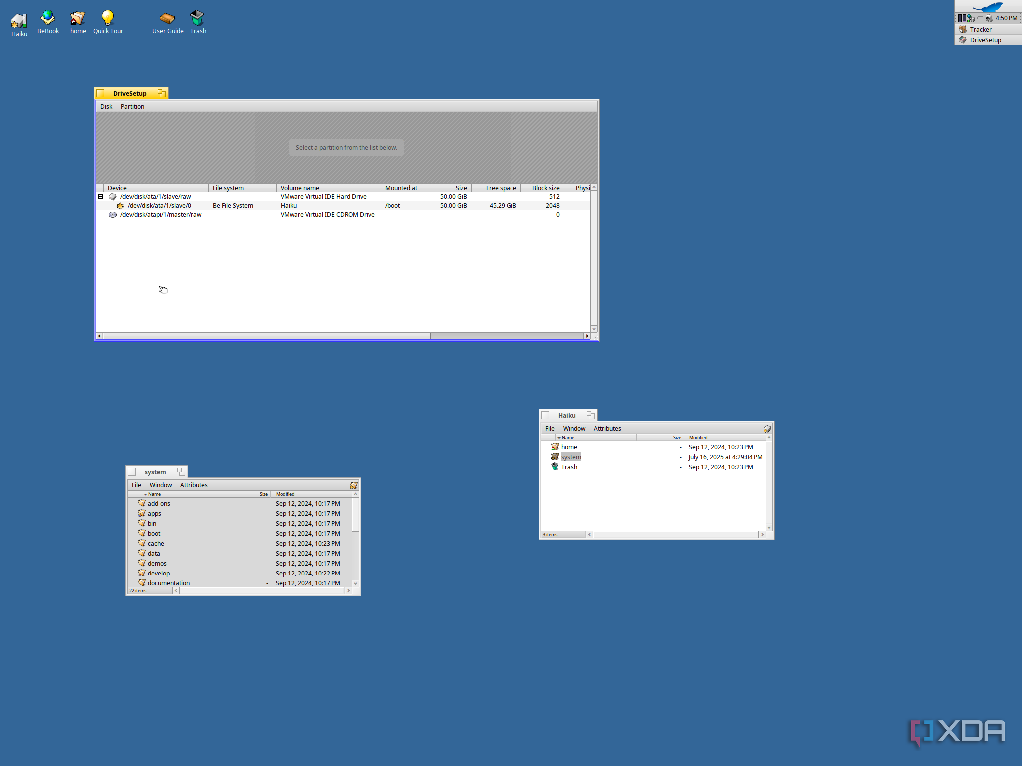This screenshot has height=766, width=1022.
Task: Toggle the system window zoom button
Action: click(181, 472)
